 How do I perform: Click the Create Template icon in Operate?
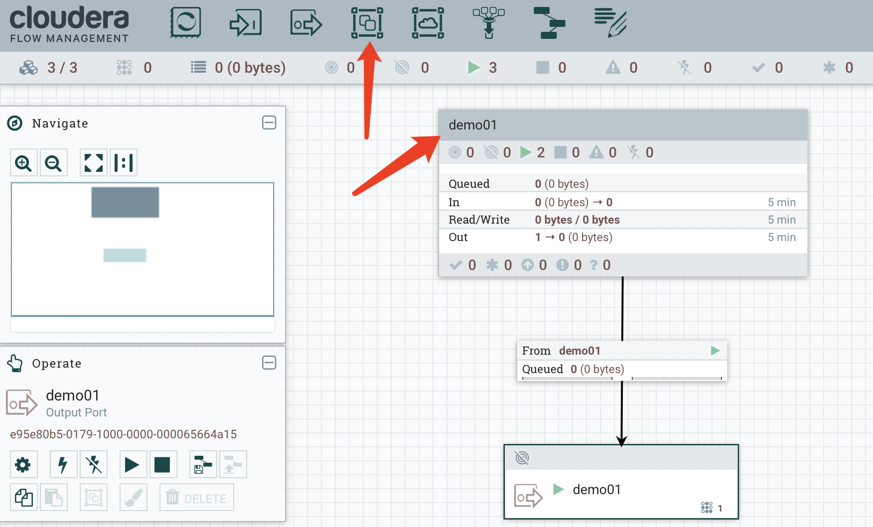tap(203, 465)
